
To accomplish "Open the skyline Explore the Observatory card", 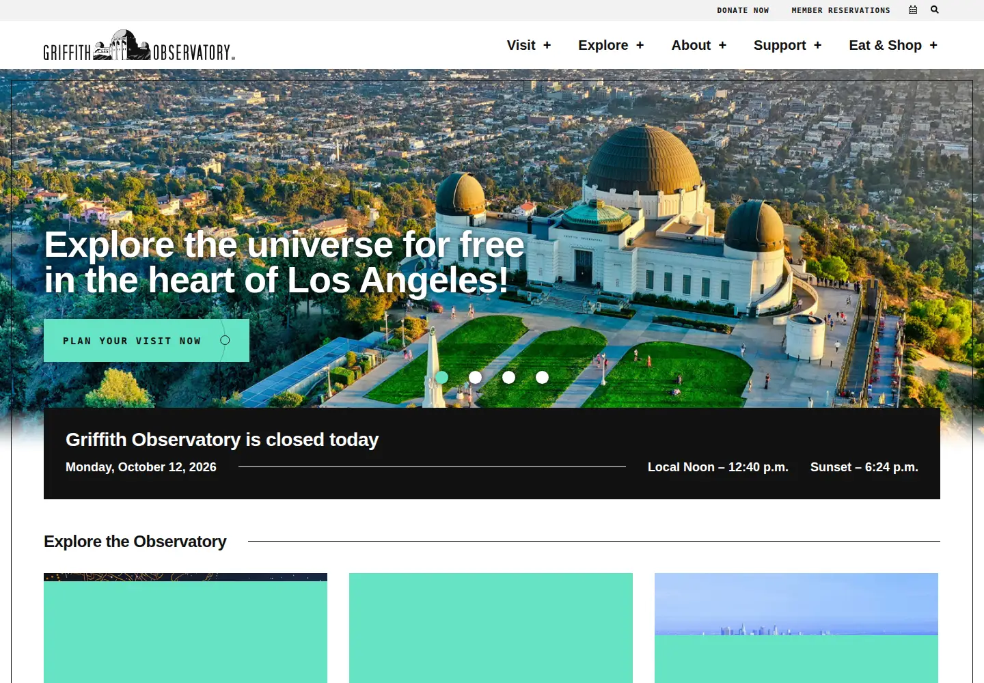I will point(796,628).
